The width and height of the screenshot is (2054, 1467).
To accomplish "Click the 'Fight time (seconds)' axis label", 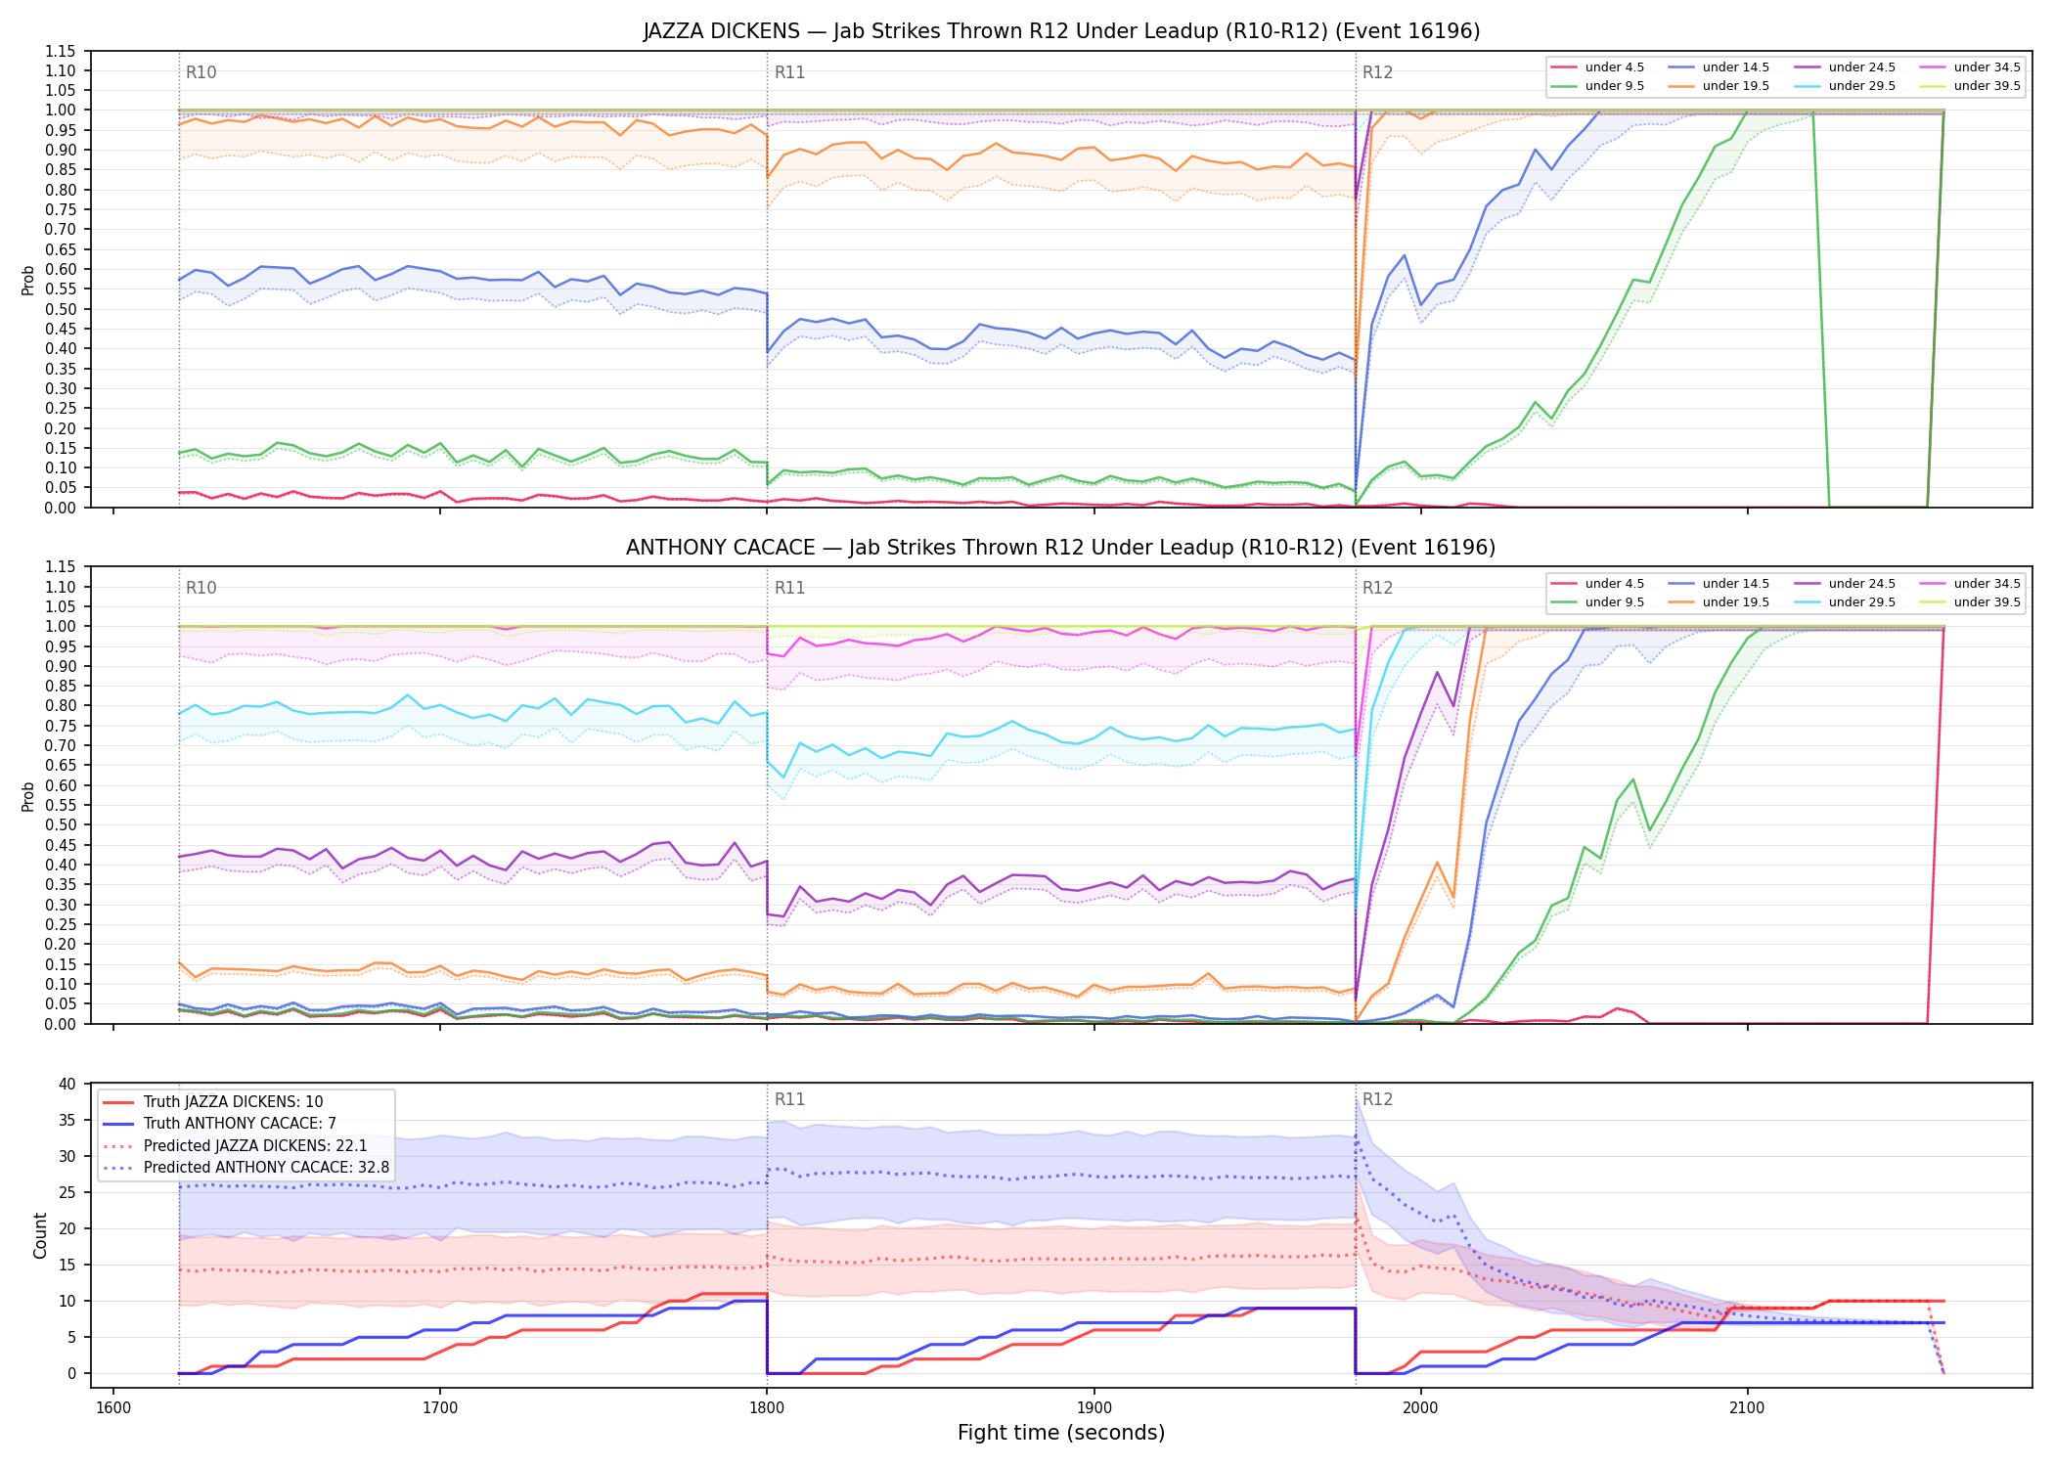I will click(x=1061, y=1433).
